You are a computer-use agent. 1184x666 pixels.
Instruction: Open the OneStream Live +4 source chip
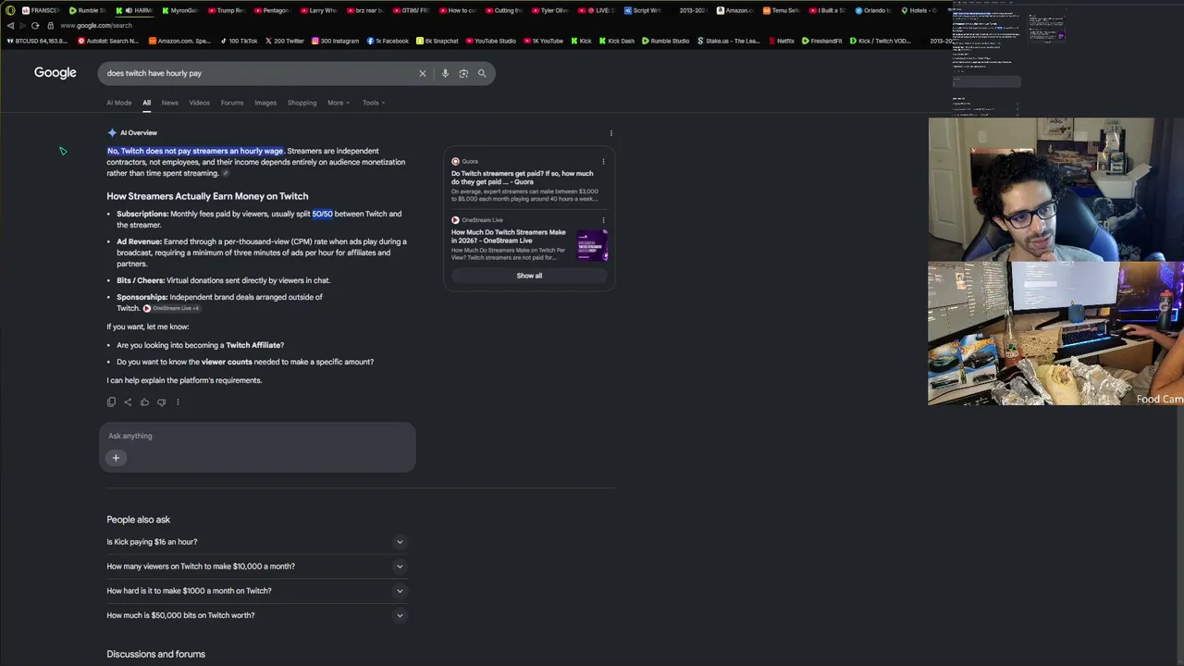[171, 308]
